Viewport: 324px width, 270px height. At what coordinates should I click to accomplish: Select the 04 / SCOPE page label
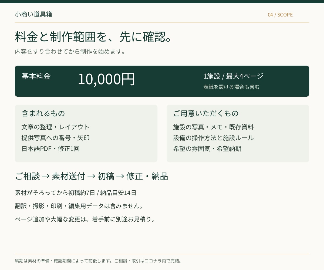(280, 15)
